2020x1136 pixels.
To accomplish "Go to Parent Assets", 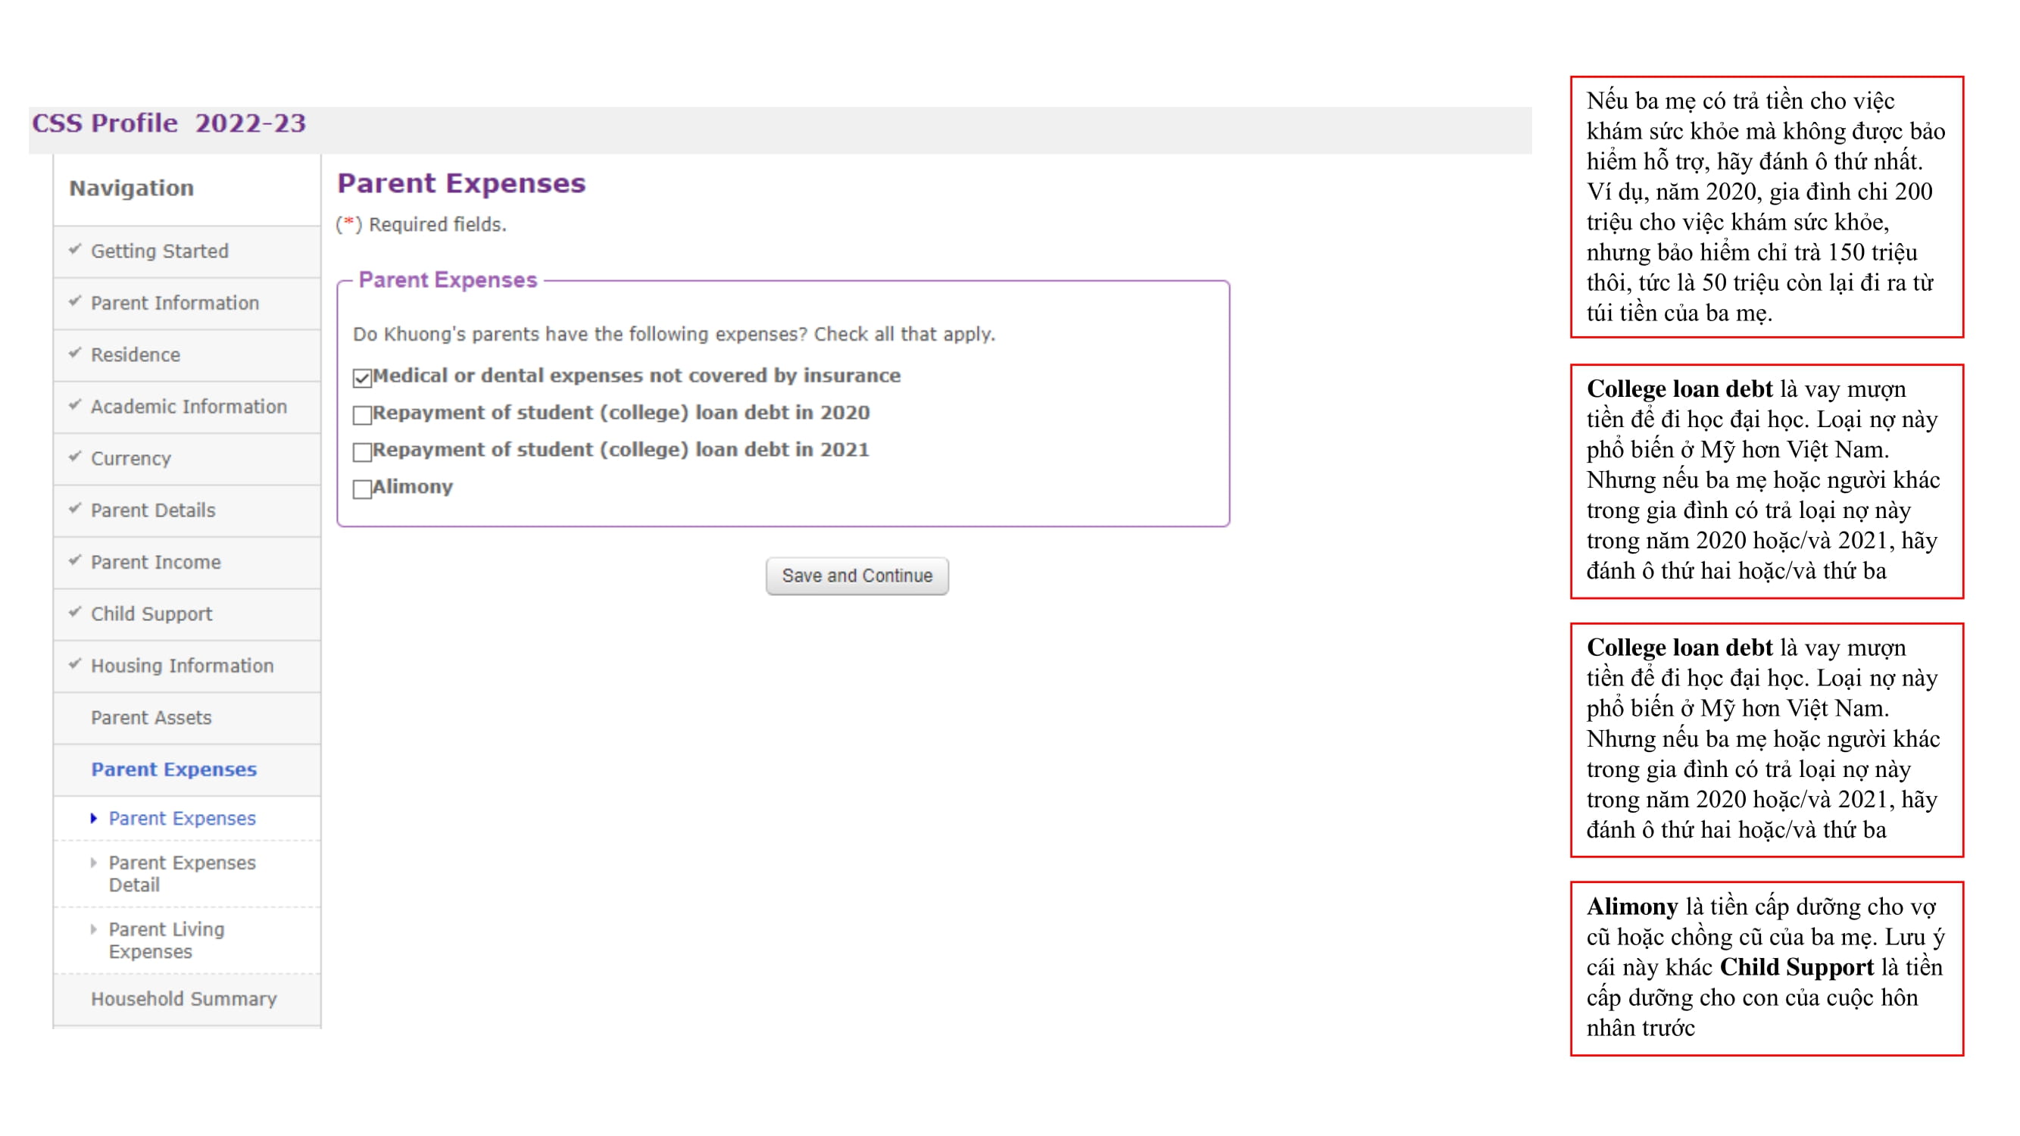I will [151, 717].
